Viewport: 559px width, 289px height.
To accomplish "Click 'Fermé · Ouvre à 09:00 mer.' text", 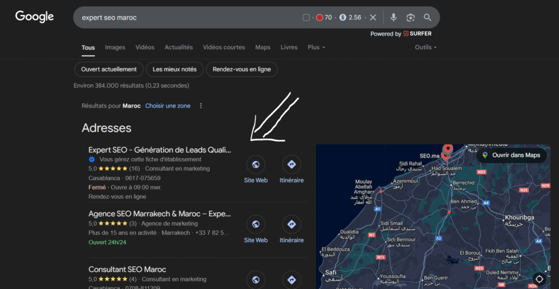I will pos(125,187).
